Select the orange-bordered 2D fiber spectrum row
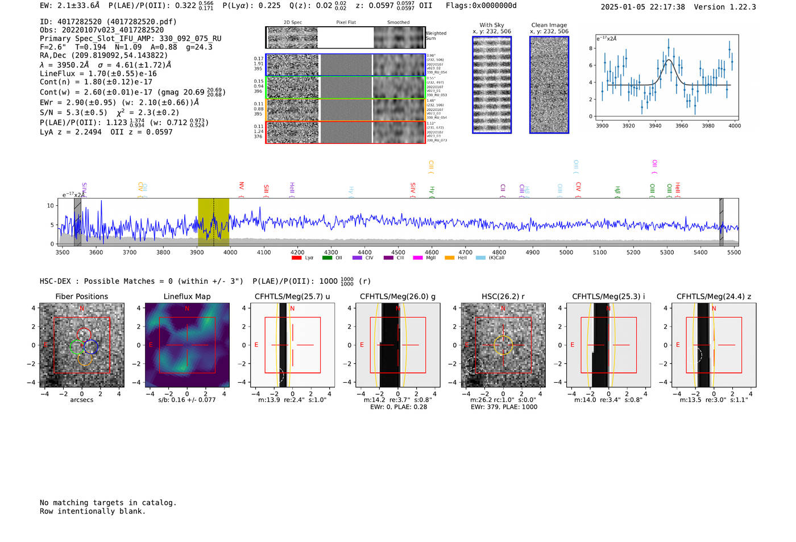Viewport: 796px width, 542px height. point(346,110)
